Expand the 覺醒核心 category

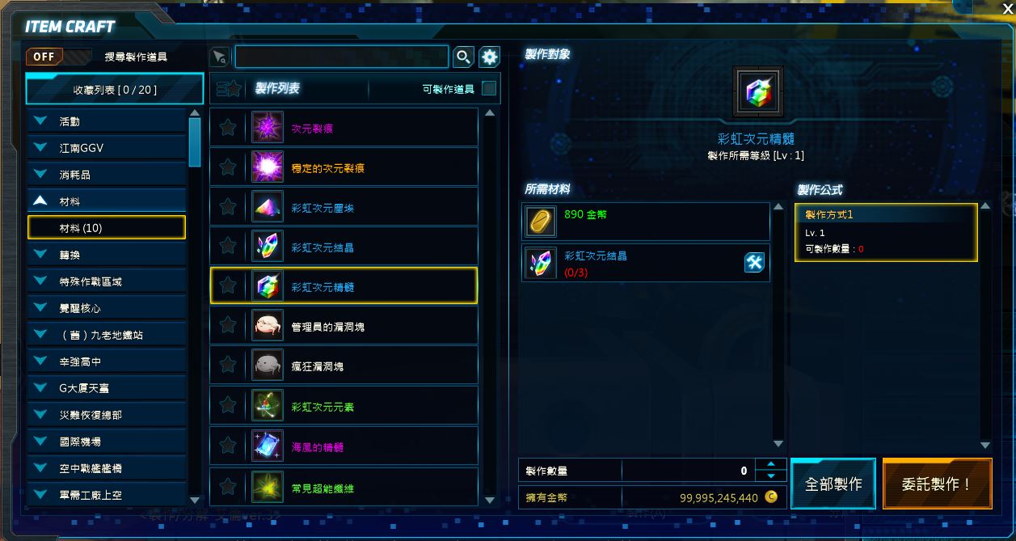coord(107,308)
